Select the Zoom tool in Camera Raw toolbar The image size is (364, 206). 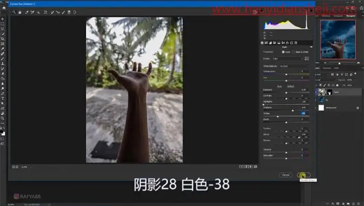tap(14, 12)
